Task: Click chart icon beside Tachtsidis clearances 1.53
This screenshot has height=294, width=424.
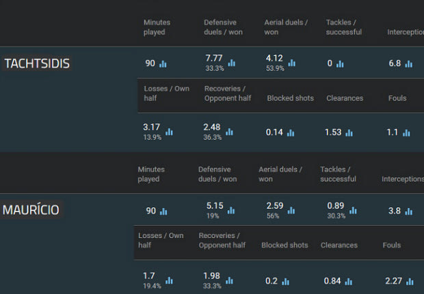Action: [x=349, y=133]
